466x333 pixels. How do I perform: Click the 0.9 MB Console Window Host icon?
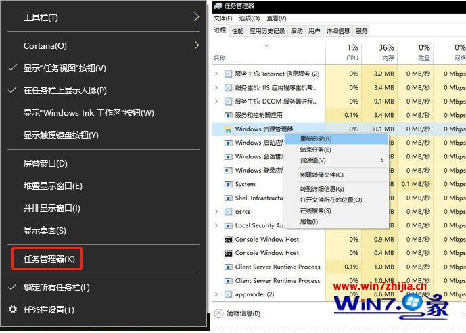228,240
